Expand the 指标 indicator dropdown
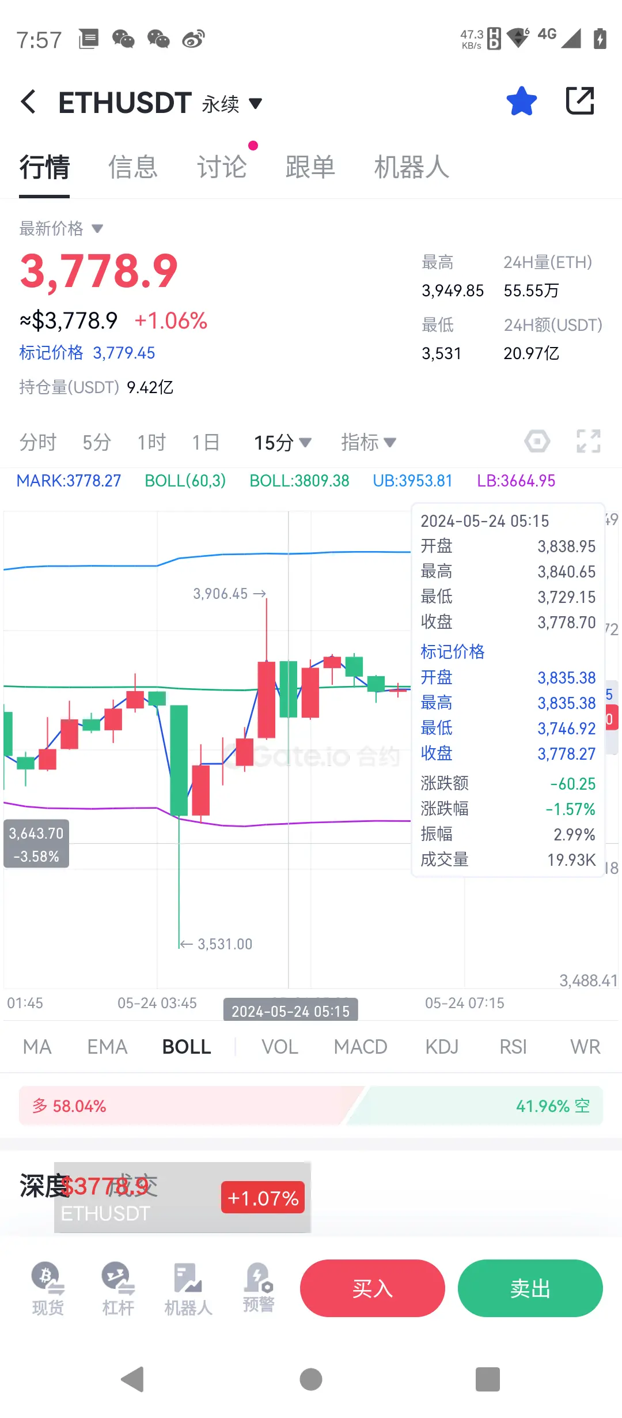 pyautogui.click(x=369, y=443)
